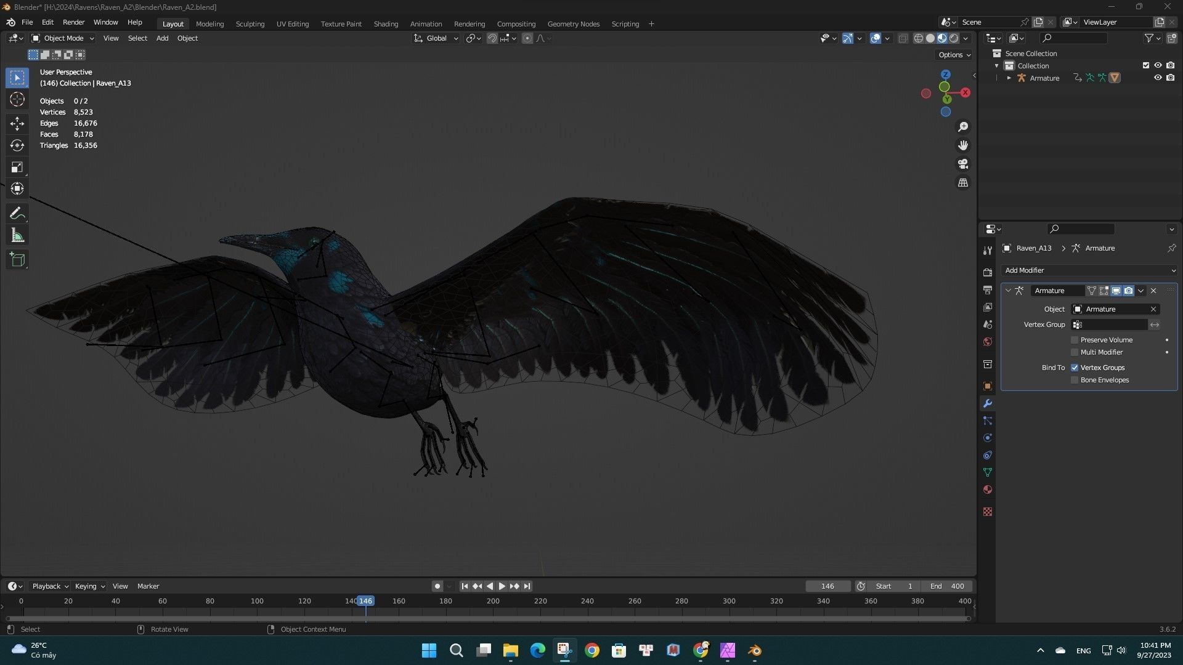This screenshot has height=665, width=1183.
Task: Open the Keying dropdown
Action: click(x=90, y=586)
